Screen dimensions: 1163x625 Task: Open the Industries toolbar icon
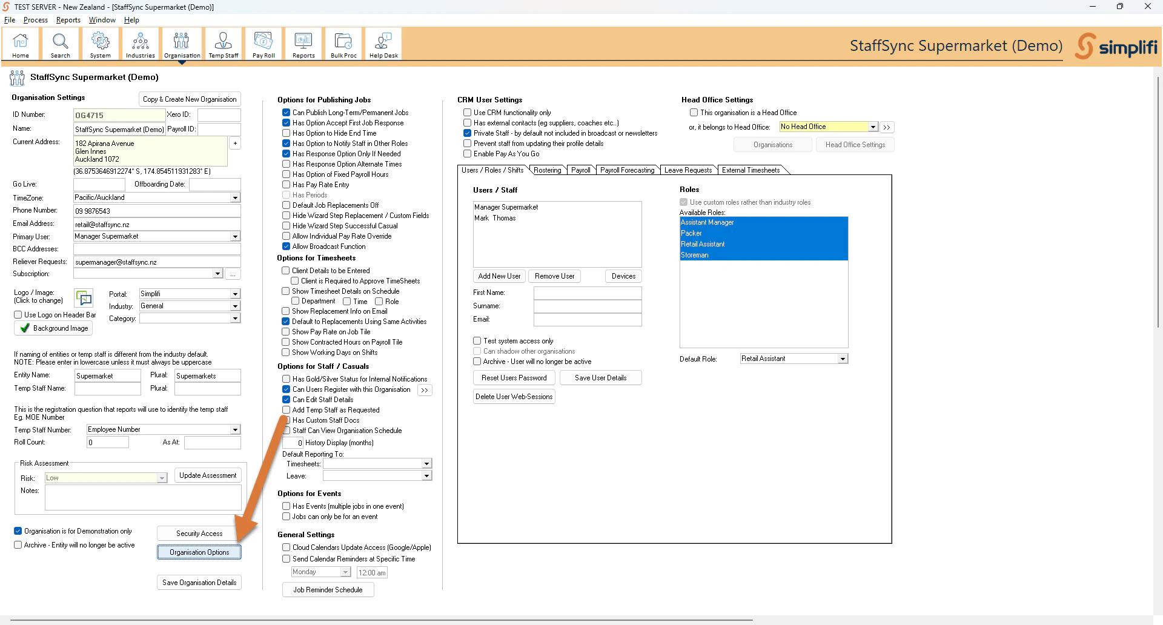click(x=141, y=44)
